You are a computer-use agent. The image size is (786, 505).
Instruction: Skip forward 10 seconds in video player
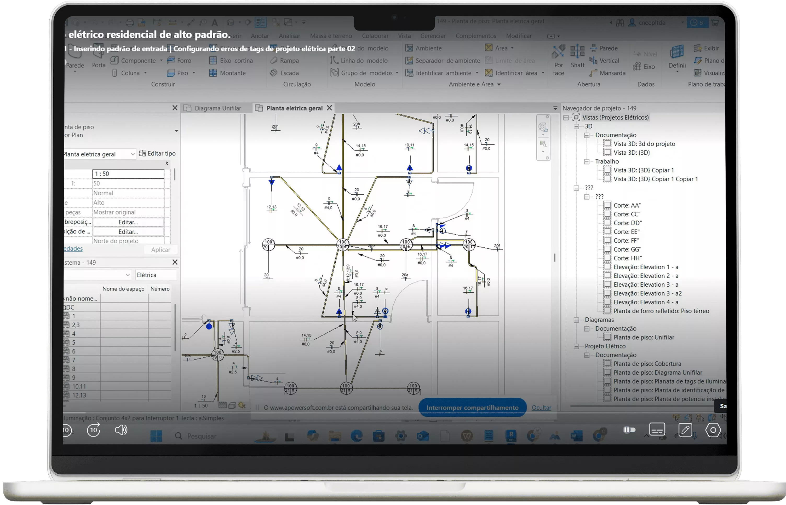[94, 430]
